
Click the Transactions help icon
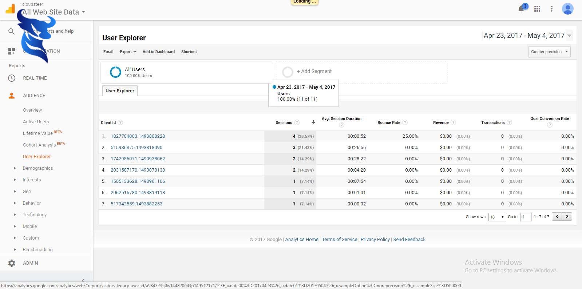point(510,123)
